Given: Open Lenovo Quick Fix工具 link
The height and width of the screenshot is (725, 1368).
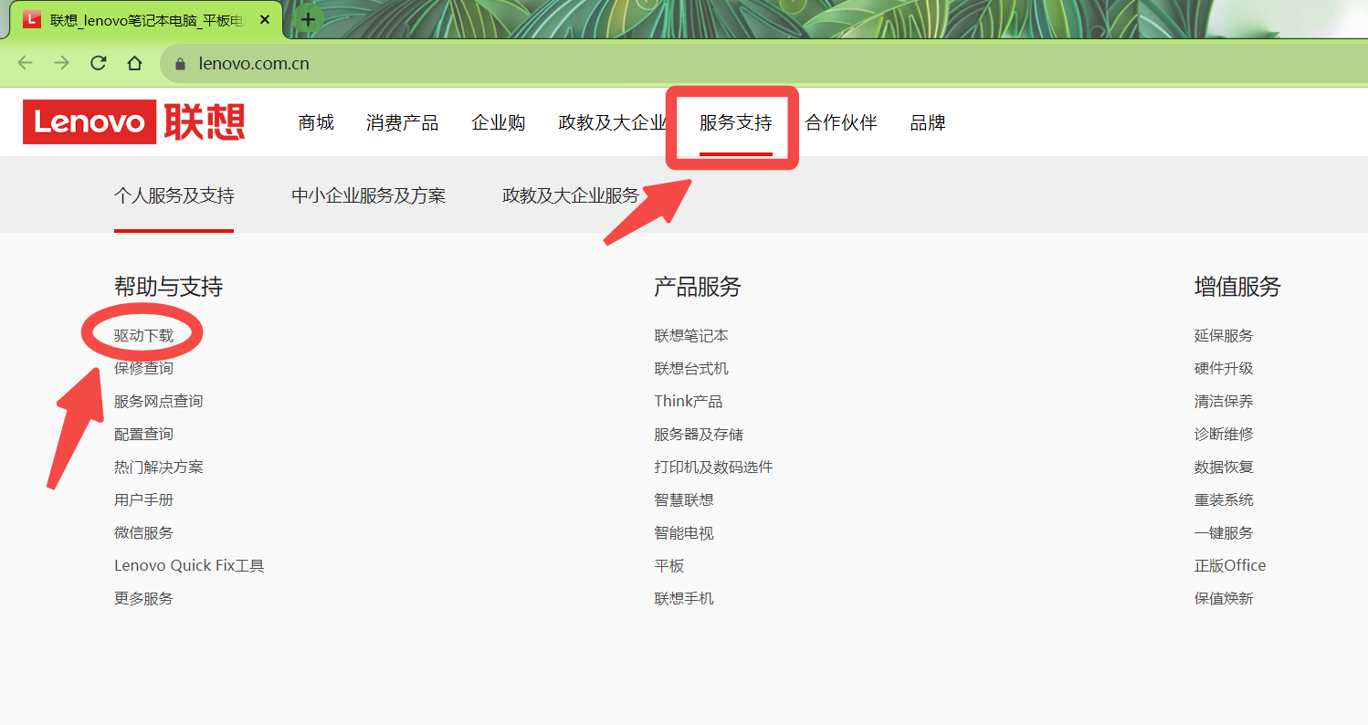Looking at the screenshot, I should (189, 565).
